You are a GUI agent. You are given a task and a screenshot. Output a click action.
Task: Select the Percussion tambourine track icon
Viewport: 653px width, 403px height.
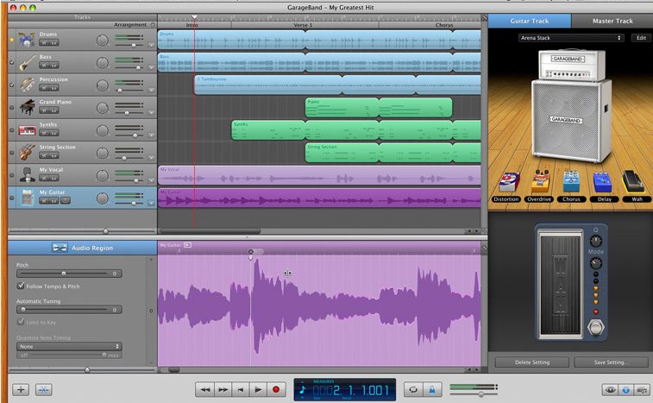pos(26,85)
